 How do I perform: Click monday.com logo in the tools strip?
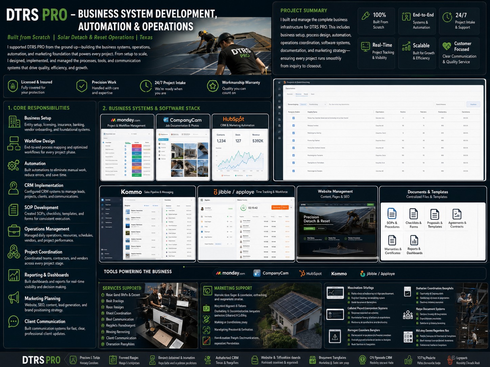(230, 273)
